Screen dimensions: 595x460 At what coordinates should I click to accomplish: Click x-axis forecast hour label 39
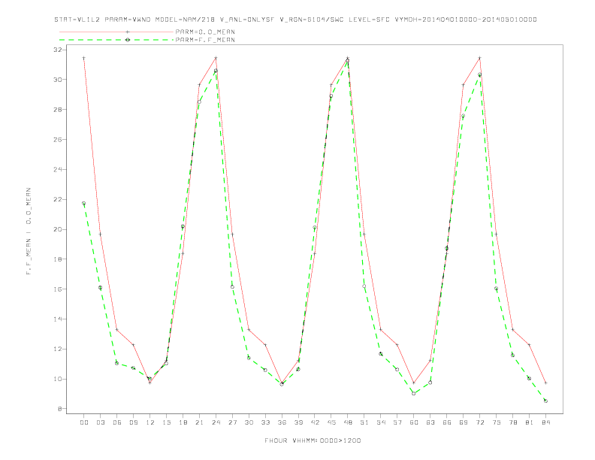point(298,422)
